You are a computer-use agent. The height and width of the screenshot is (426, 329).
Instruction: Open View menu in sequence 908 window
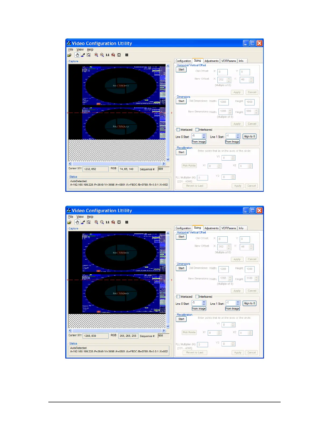80,217
